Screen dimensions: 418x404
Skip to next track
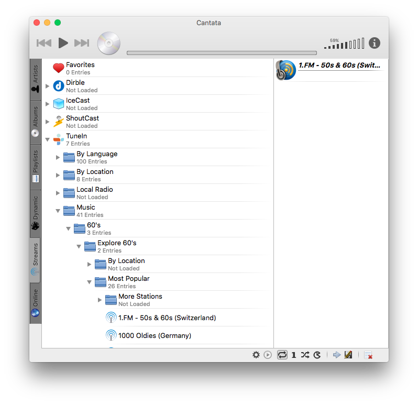pyautogui.click(x=82, y=43)
